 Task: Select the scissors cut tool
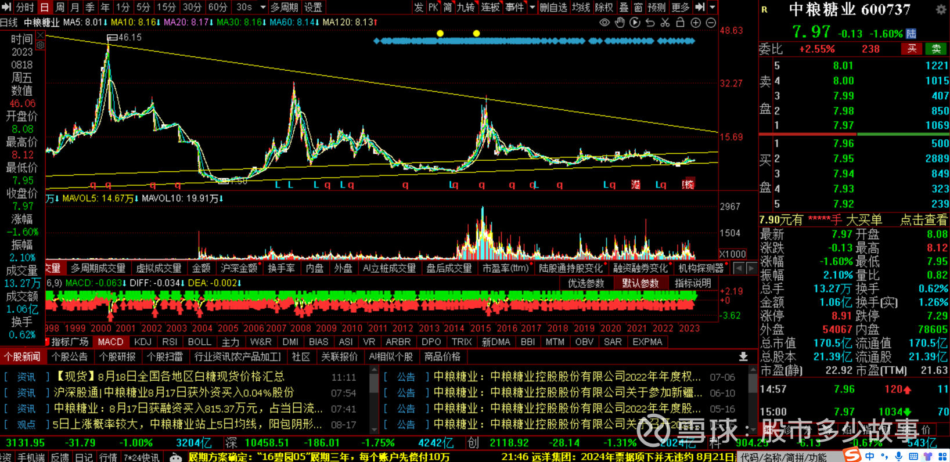coord(665,23)
